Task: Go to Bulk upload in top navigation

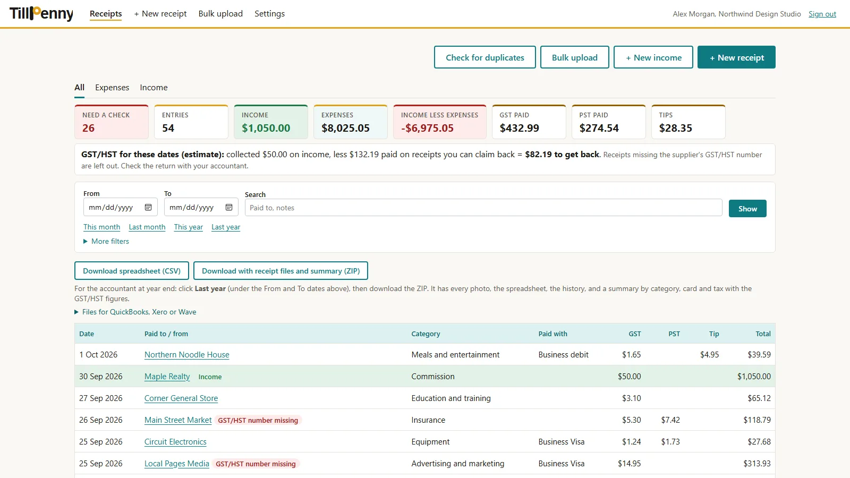Action: pos(220,14)
